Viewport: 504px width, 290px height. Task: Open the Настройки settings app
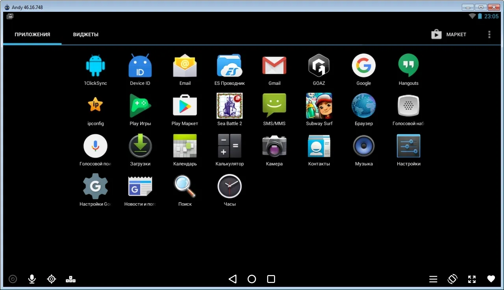tap(408, 147)
